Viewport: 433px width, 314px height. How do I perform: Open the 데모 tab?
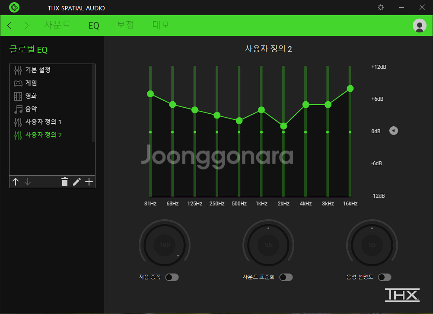(x=161, y=25)
